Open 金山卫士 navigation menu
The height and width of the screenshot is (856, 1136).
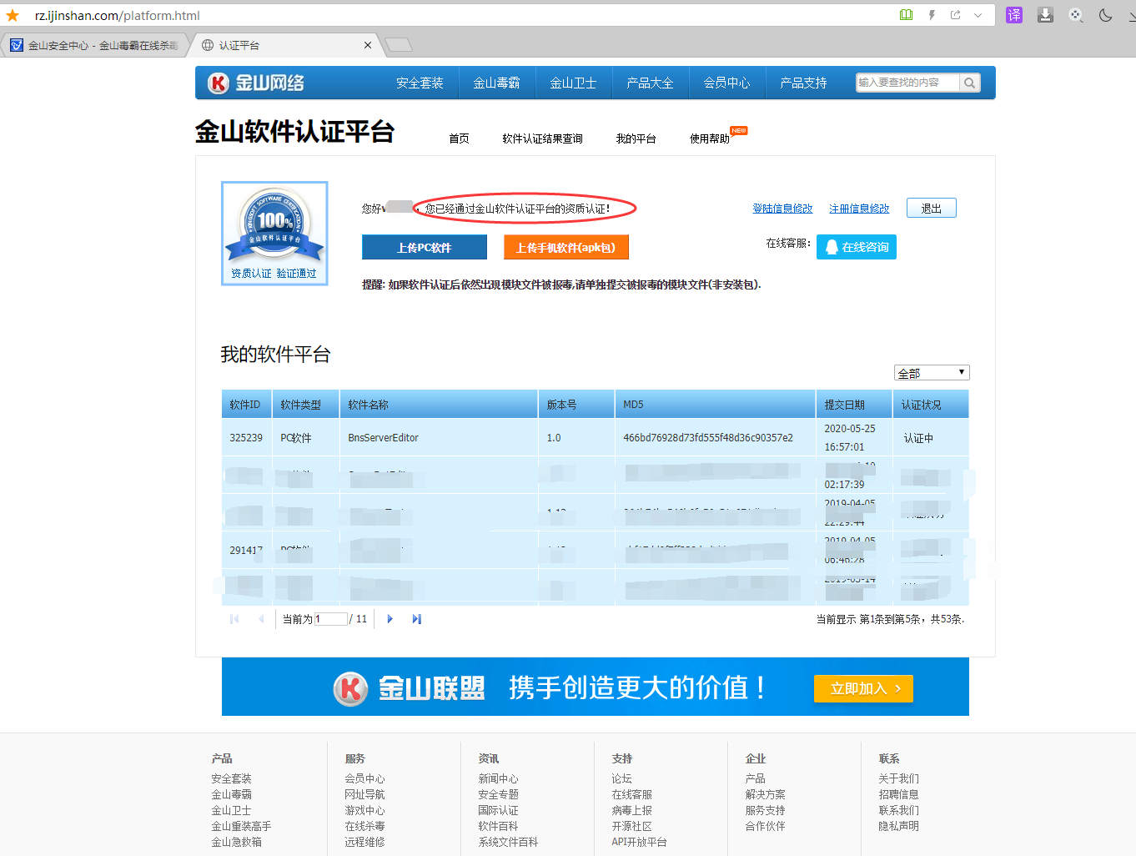click(x=573, y=83)
